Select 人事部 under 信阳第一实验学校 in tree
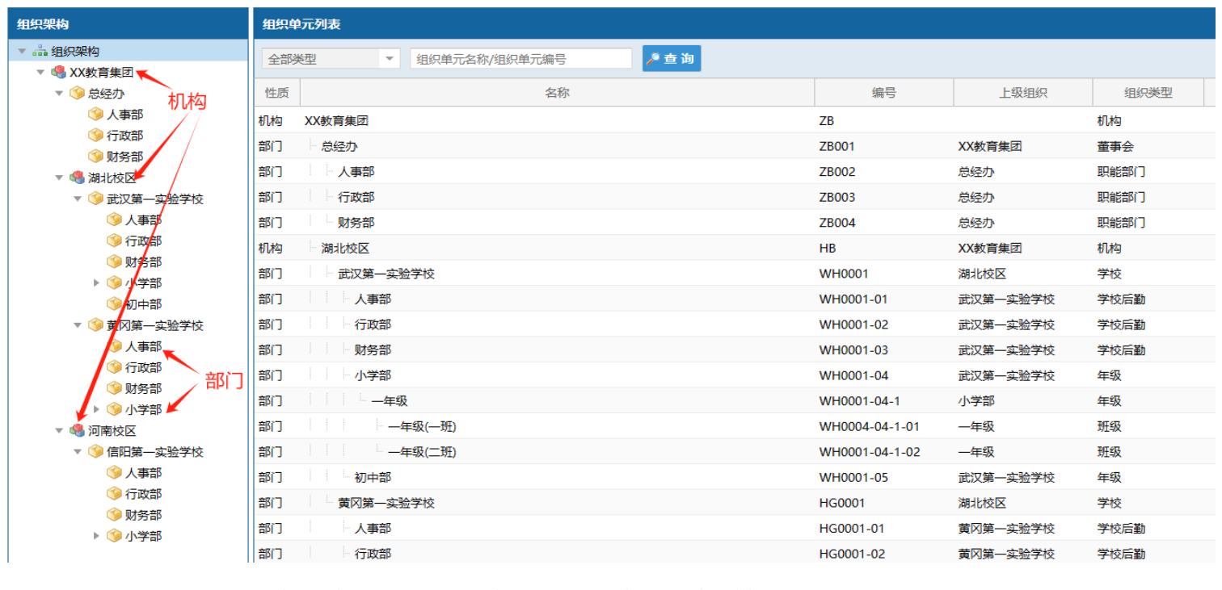This screenshot has width=1222, height=590. (x=143, y=472)
